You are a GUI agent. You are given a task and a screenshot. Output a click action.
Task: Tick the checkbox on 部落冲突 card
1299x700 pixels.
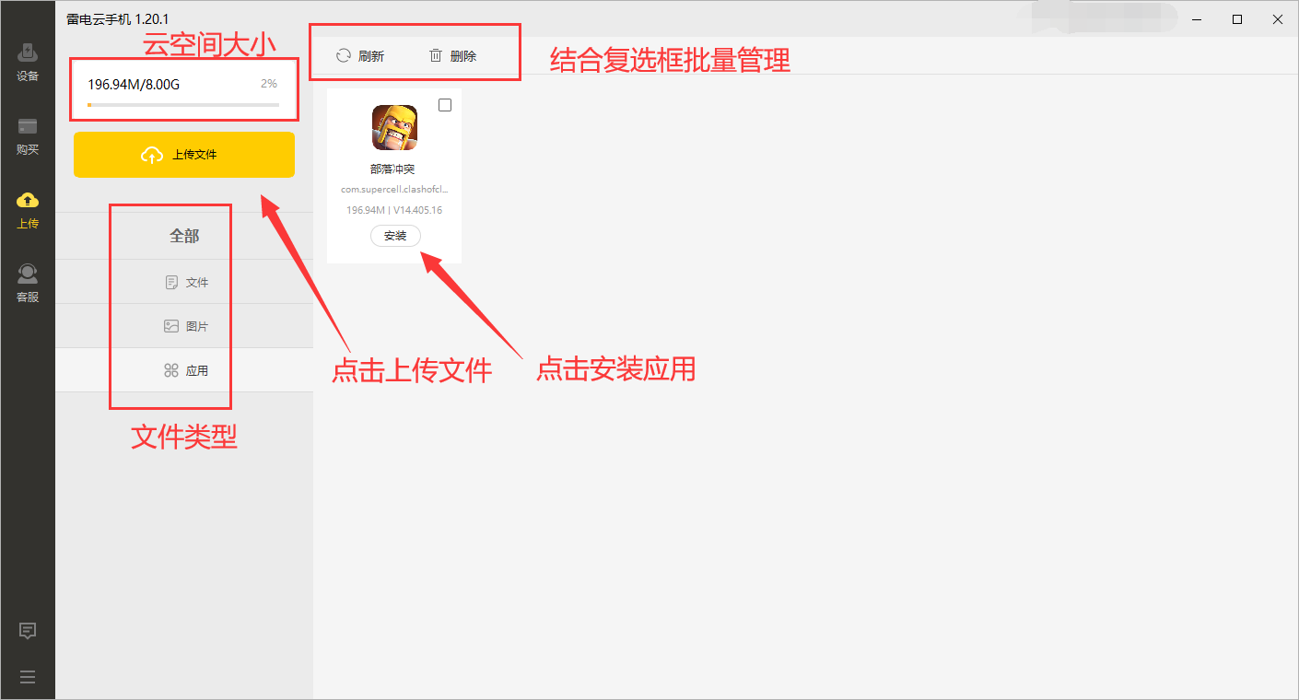(445, 105)
